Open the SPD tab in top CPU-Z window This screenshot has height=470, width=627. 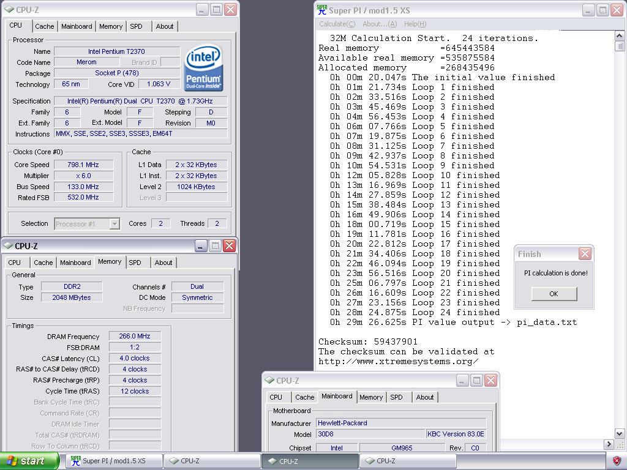[x=136, y=26]
